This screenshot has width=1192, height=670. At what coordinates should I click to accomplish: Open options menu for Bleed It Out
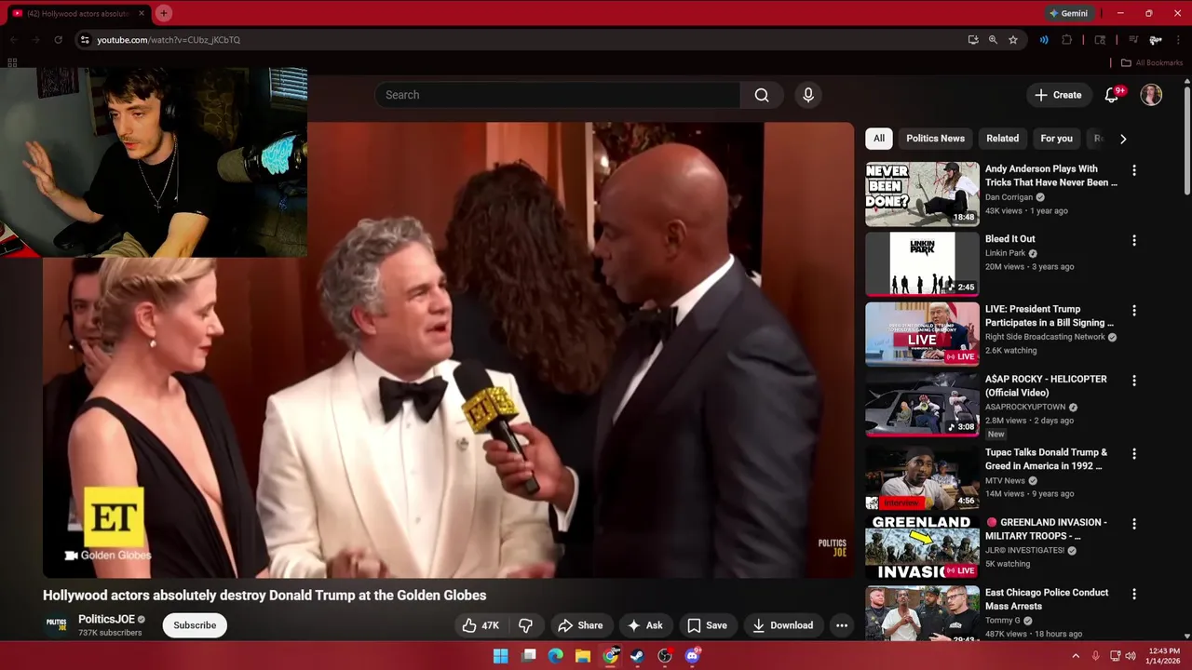[x=1133, y=240]
